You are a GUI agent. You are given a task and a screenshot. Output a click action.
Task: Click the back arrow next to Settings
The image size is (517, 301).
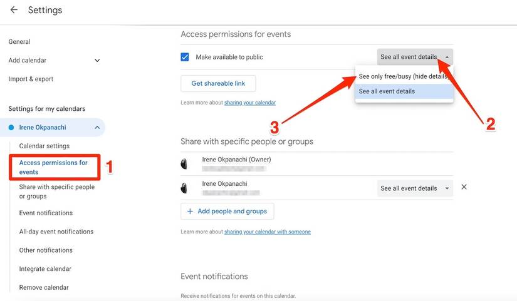tap(14, 10)
